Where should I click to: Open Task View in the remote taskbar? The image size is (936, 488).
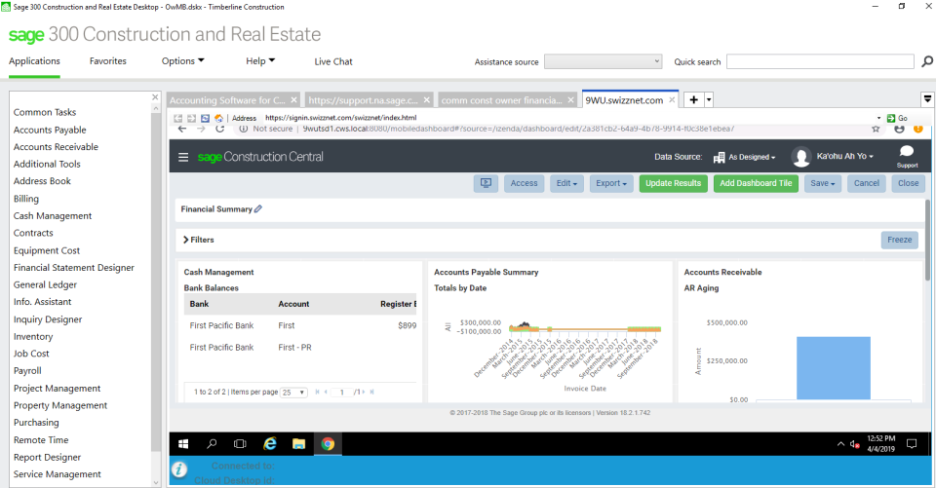240,444
